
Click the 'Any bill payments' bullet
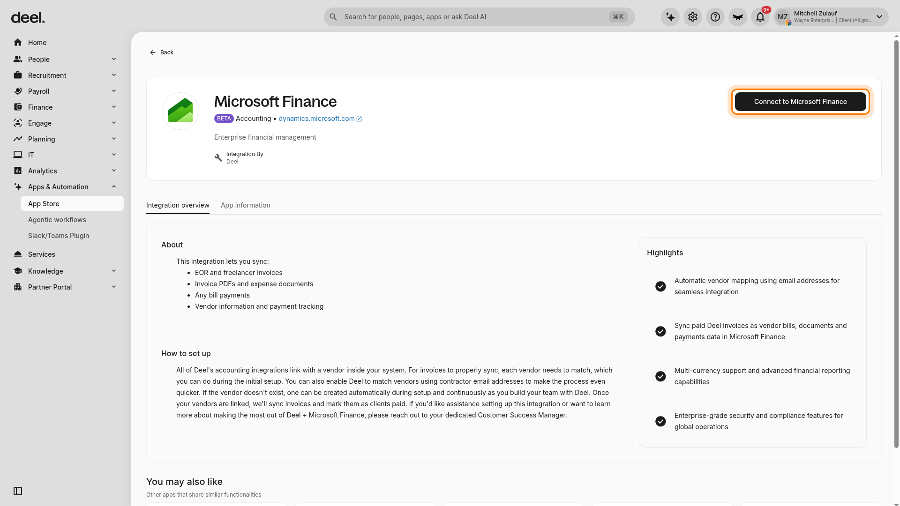coord(222,295)
